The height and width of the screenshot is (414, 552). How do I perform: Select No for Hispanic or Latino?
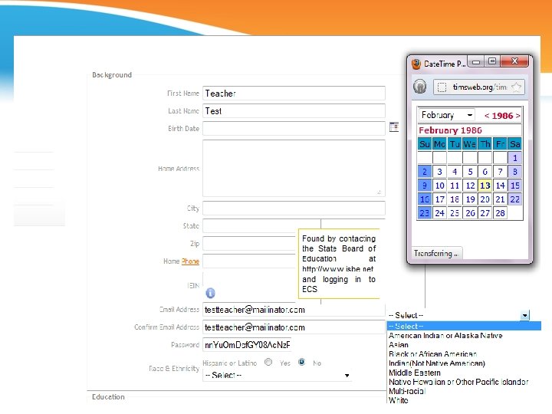302,362
